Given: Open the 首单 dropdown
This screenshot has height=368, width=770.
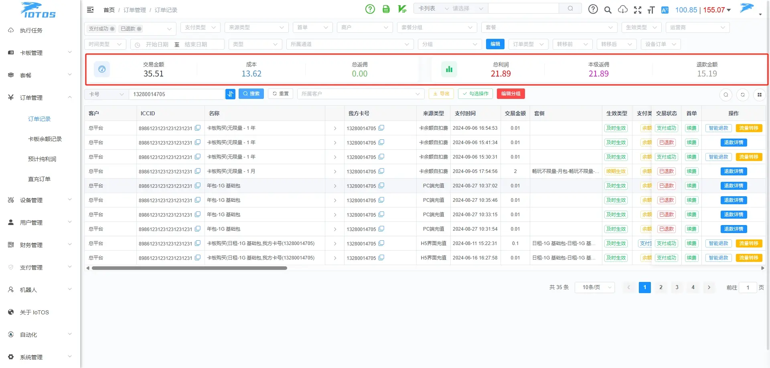Looking at the screenshot, I should pyautogui.click(x=313, y=28).
